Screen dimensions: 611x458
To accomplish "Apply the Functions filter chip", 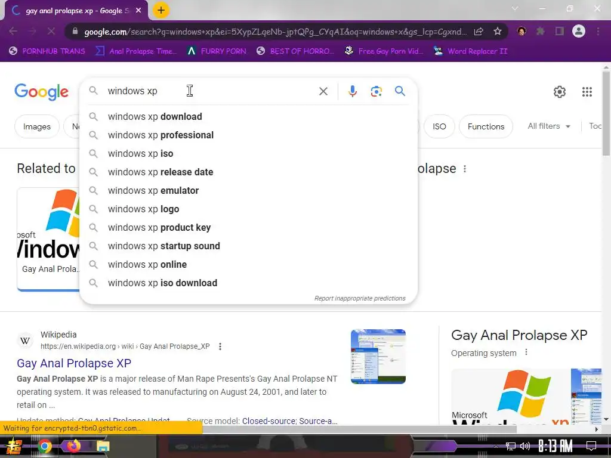I will tap(486, 126).
